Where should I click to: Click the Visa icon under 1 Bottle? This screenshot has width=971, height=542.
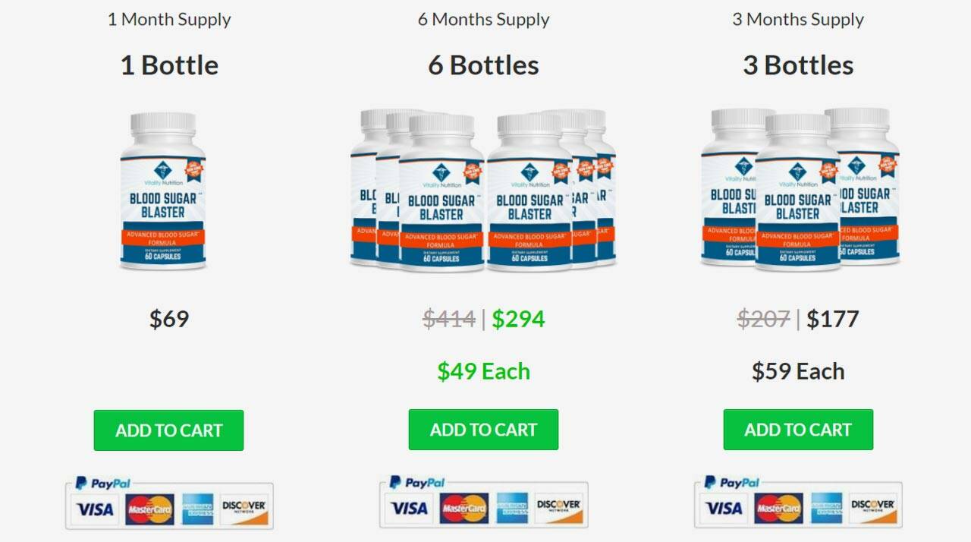(x=96, y=509)
